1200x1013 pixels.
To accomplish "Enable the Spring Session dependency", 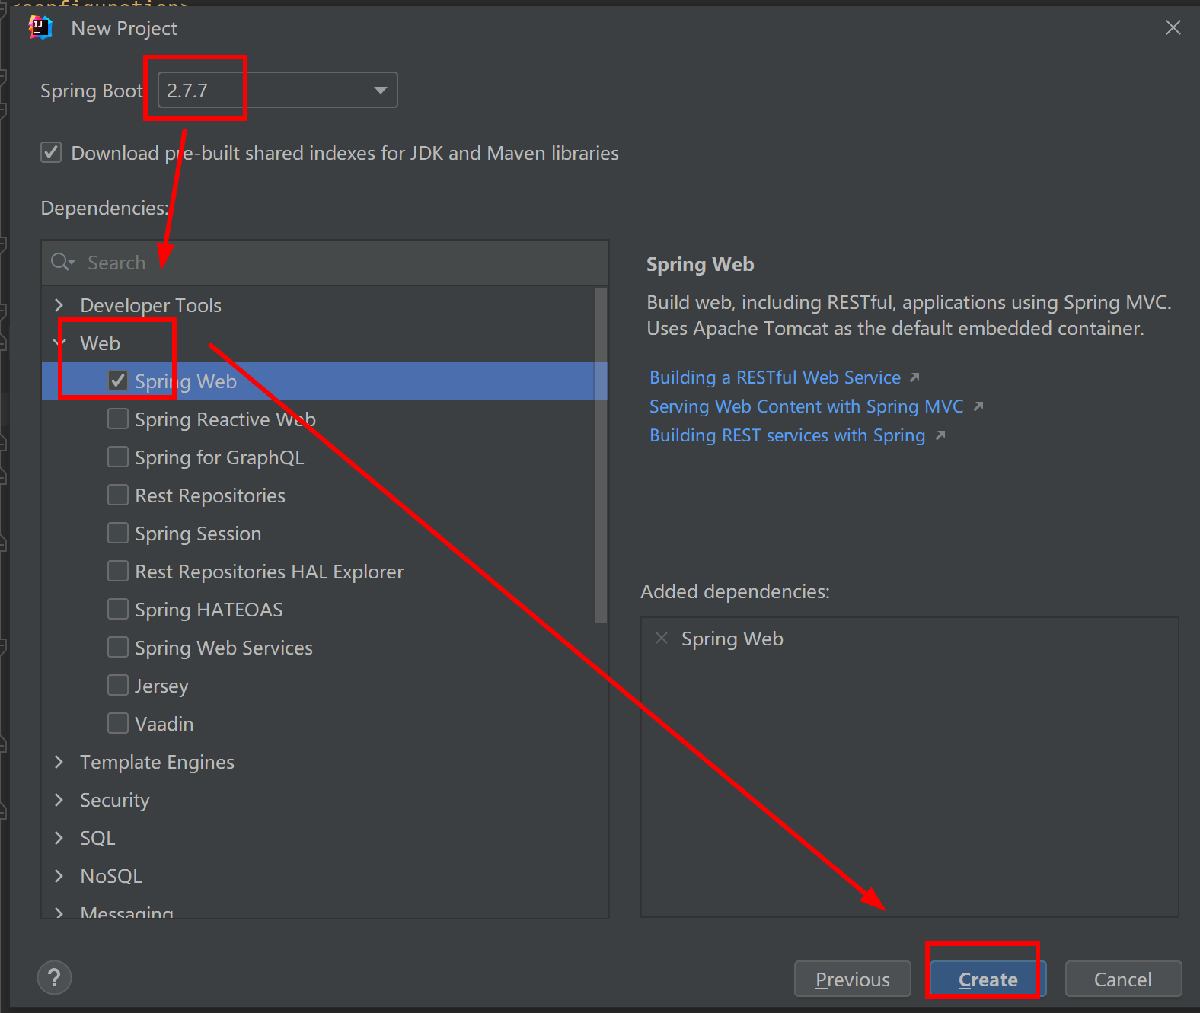I will (118, 533).
